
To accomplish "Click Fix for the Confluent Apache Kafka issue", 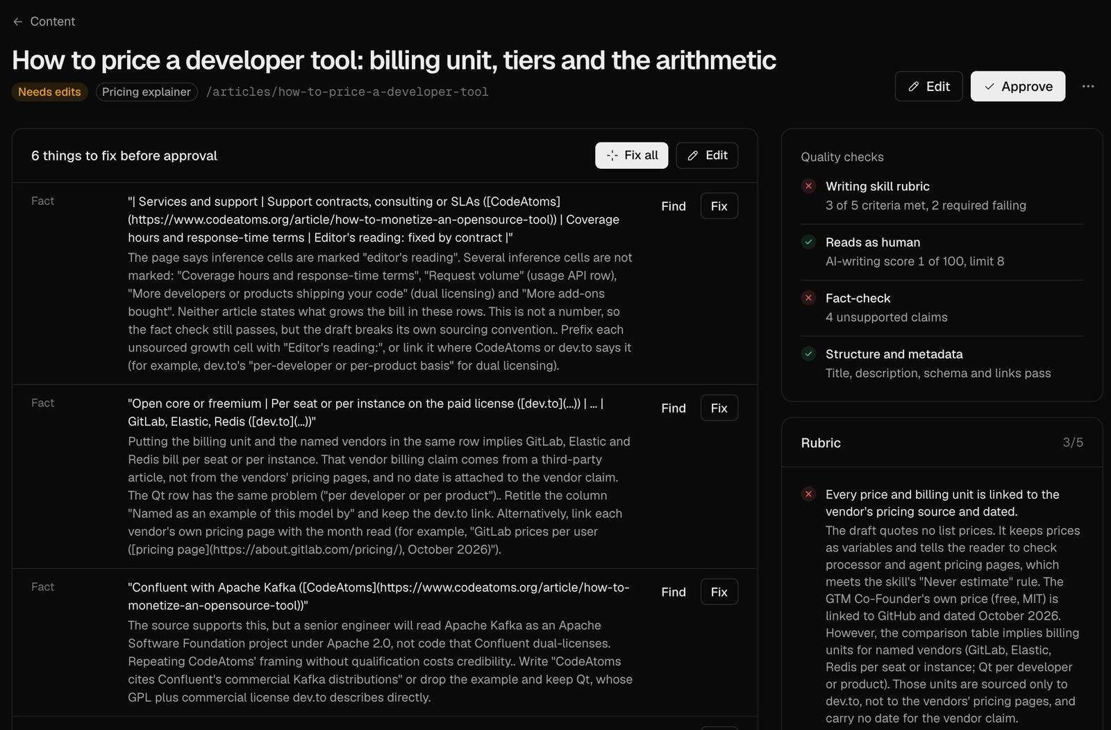I will point(719,592).
